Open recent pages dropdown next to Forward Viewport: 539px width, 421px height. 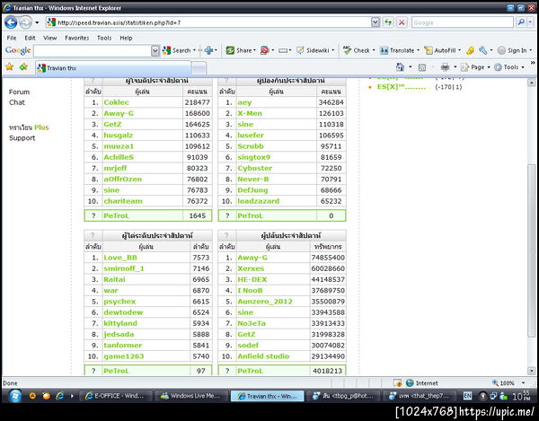[x=37, y=23]
